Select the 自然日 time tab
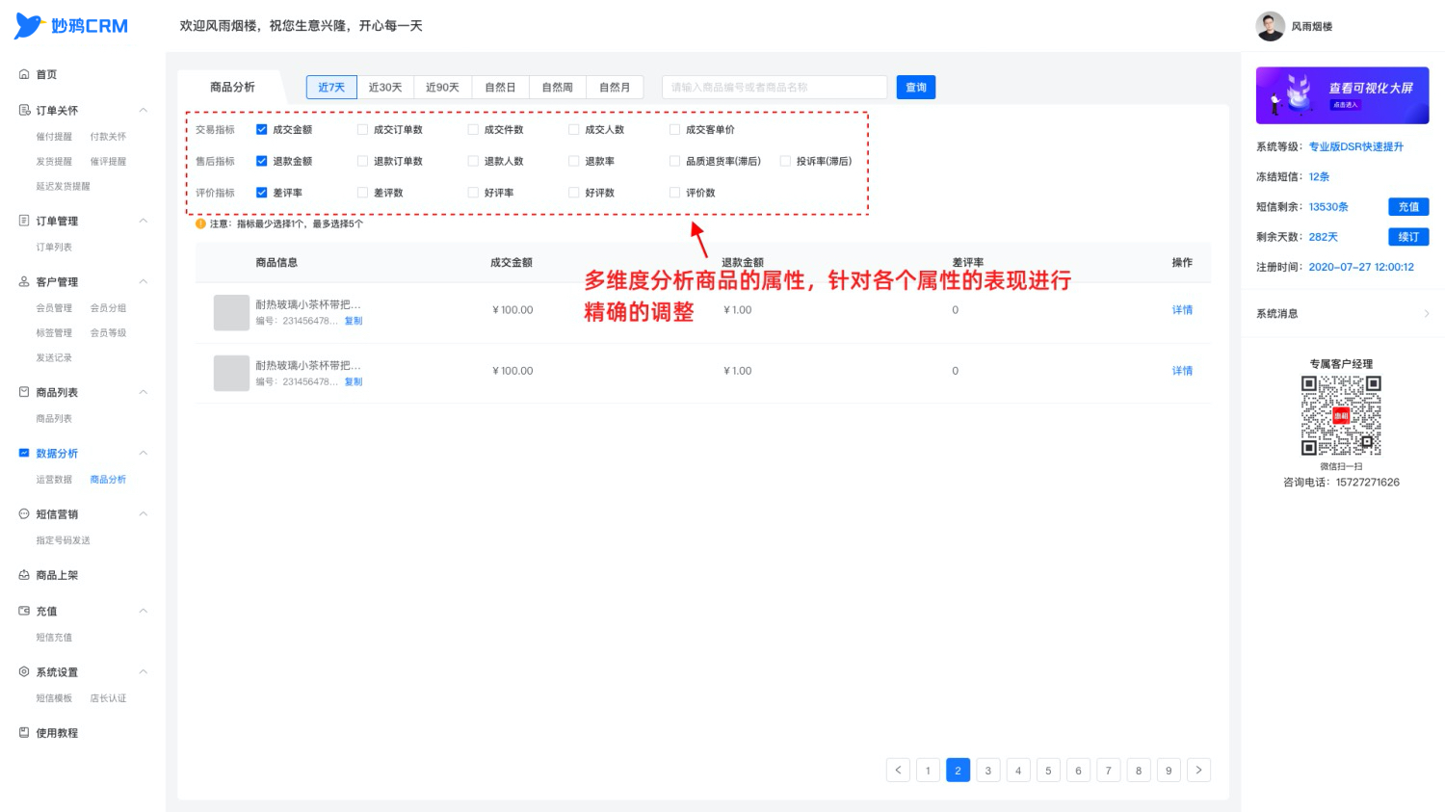The height and width of the screenshot is (812, 1445). [x=500, y=87]
